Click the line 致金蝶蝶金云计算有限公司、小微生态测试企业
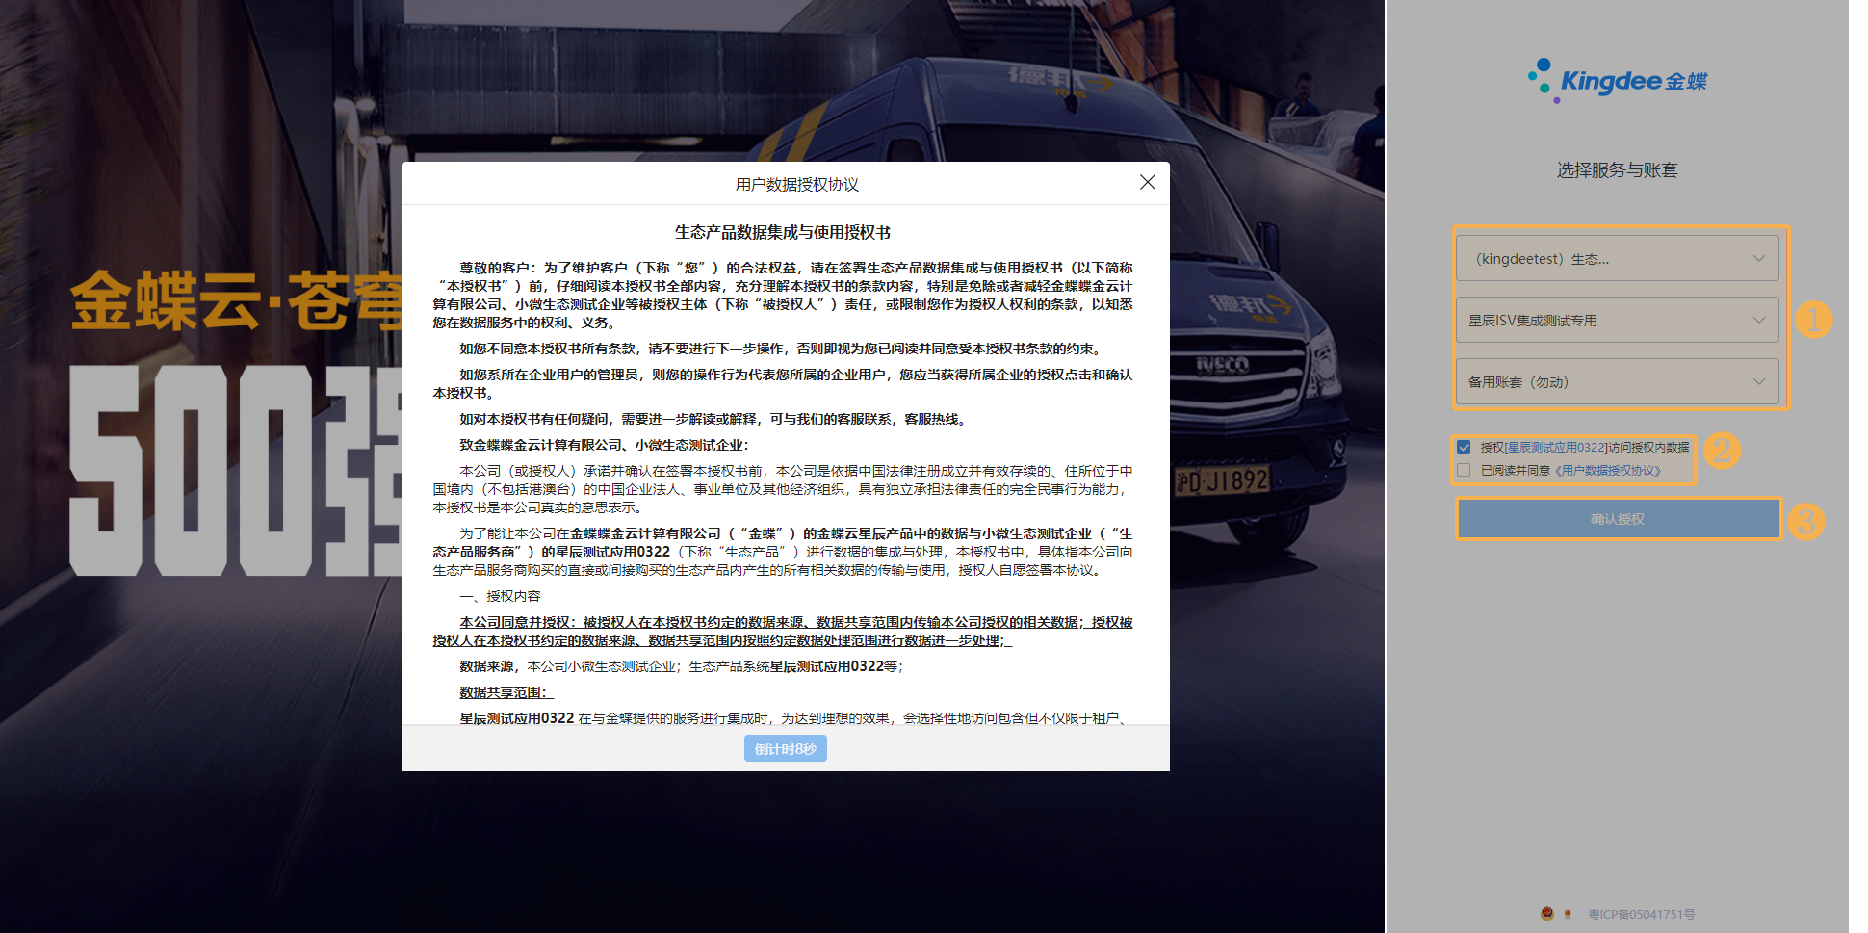Viewport: 1868px width, 933px height. coord(604,445)
